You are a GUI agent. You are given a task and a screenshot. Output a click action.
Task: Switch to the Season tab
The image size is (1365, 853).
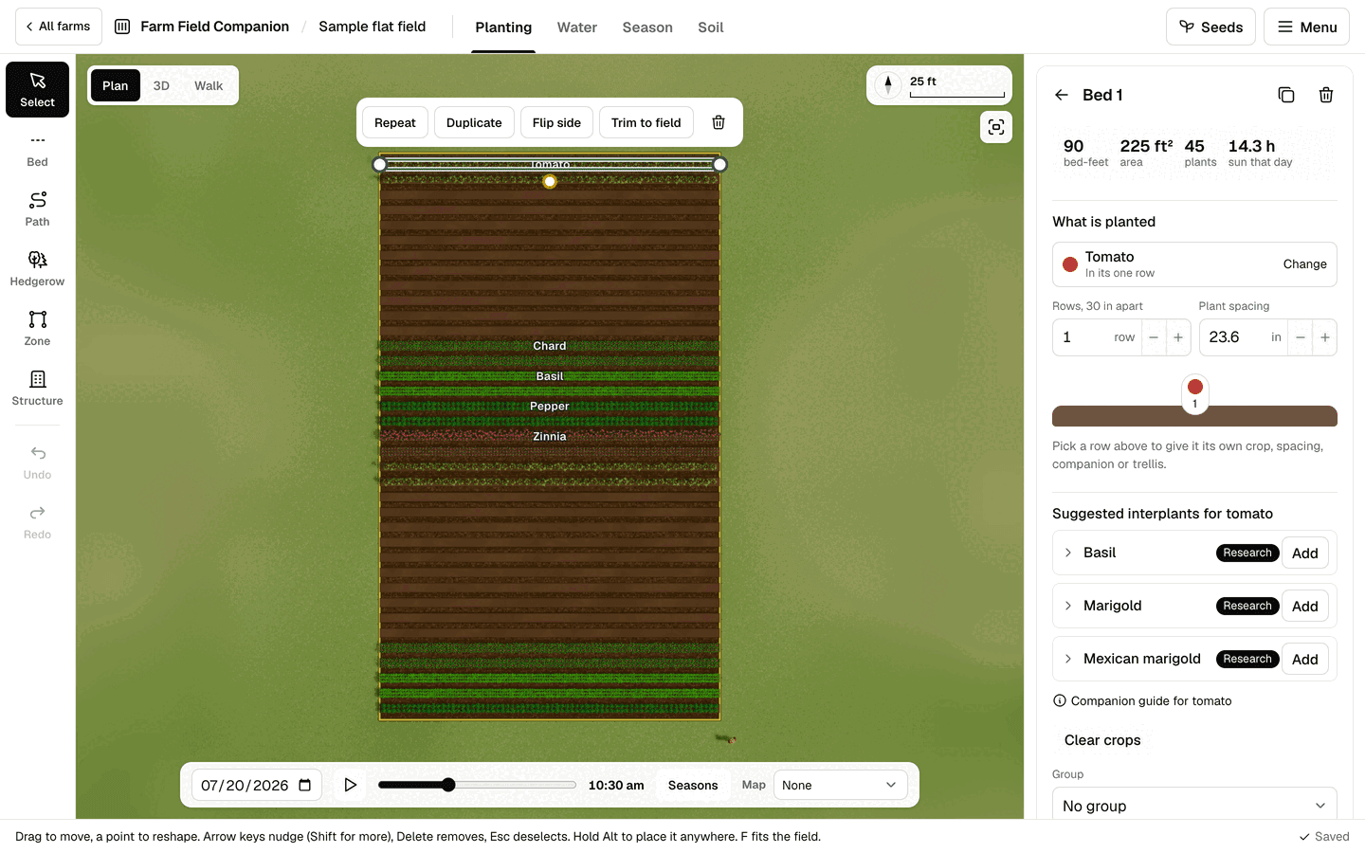click(647, 27)
